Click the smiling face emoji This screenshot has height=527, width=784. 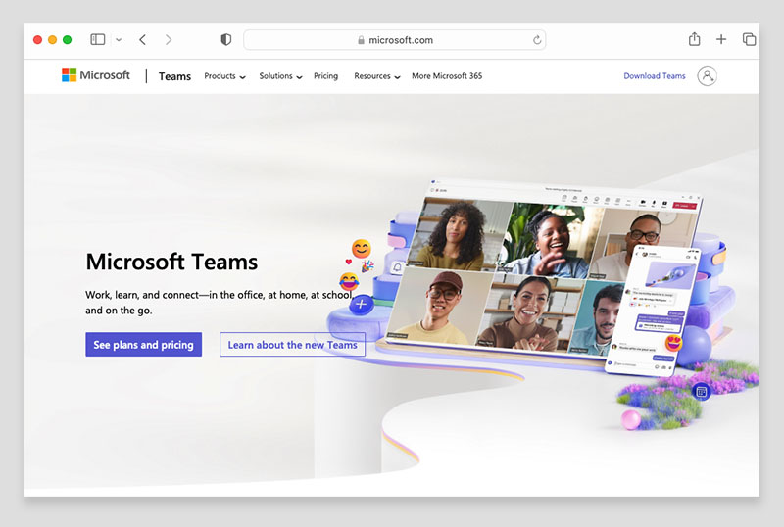pos(361,249)
